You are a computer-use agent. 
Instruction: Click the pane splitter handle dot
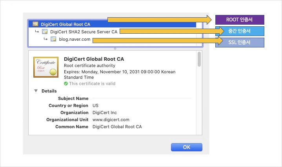click(x=115, y=49)
